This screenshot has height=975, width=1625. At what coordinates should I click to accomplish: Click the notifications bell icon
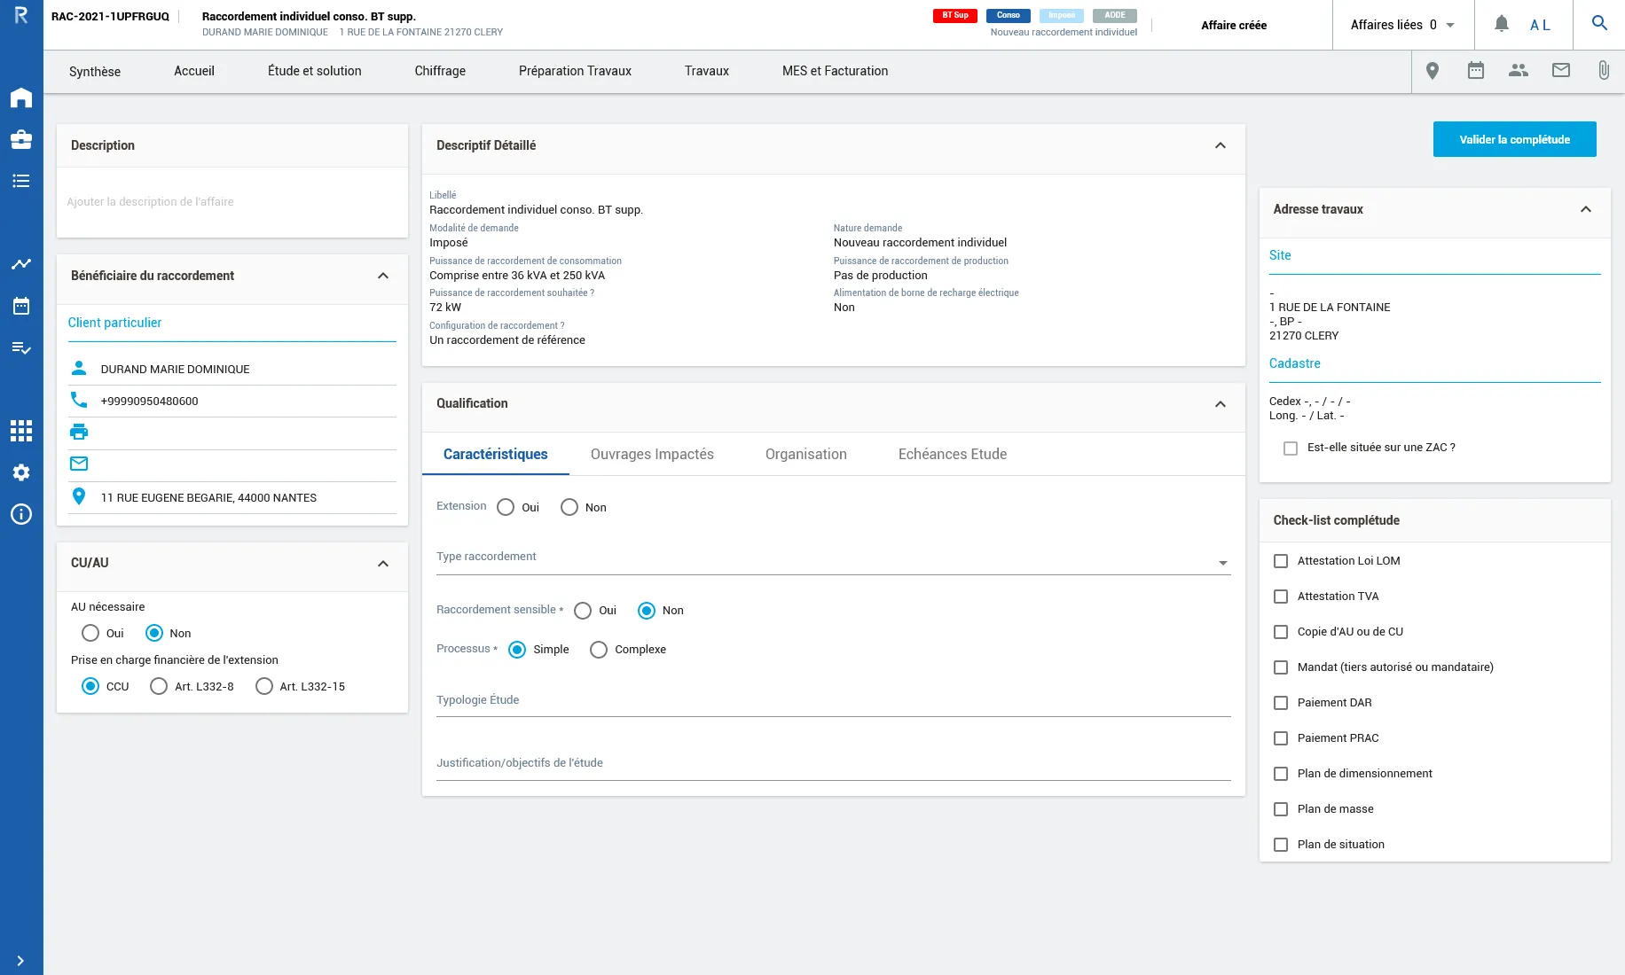[1501, 24]
